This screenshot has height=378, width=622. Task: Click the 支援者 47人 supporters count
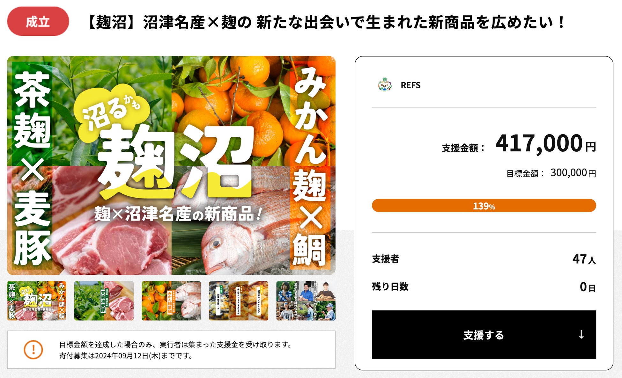click(484, 259)
